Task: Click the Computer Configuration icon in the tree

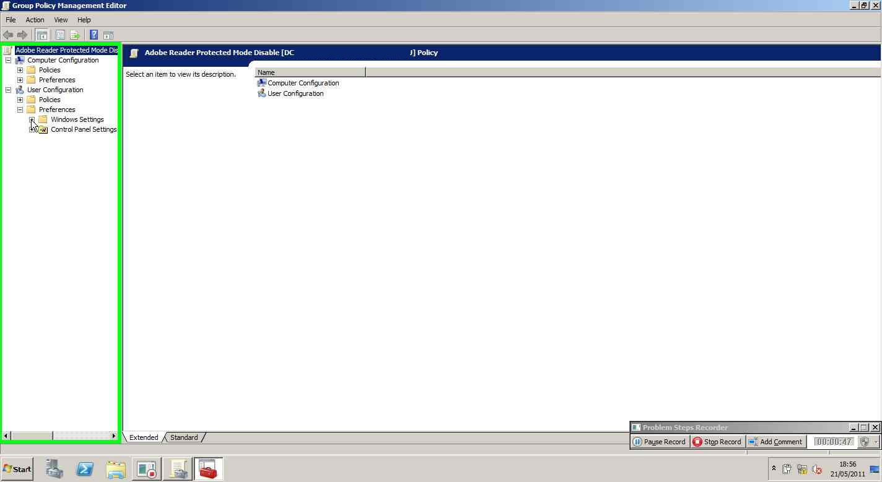Action: coord(20,60)
